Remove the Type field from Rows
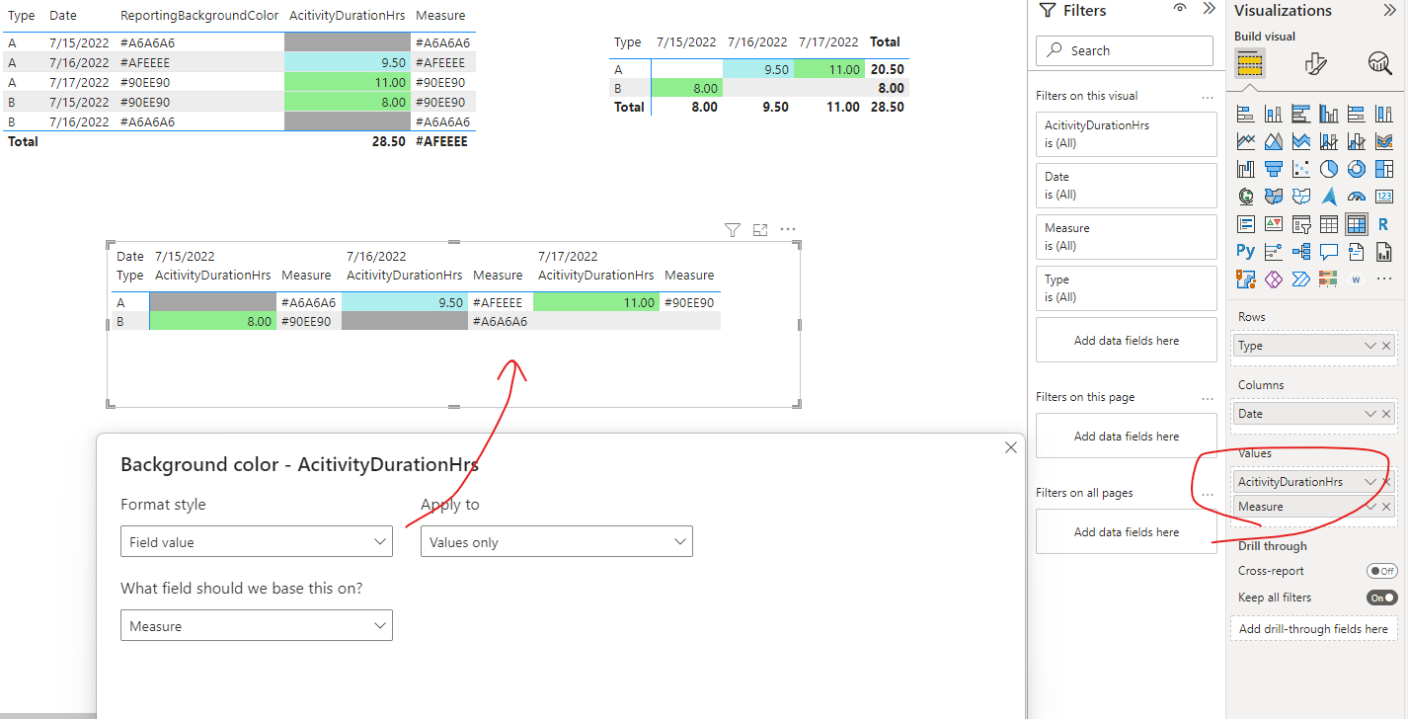 tap(1386, 346)
